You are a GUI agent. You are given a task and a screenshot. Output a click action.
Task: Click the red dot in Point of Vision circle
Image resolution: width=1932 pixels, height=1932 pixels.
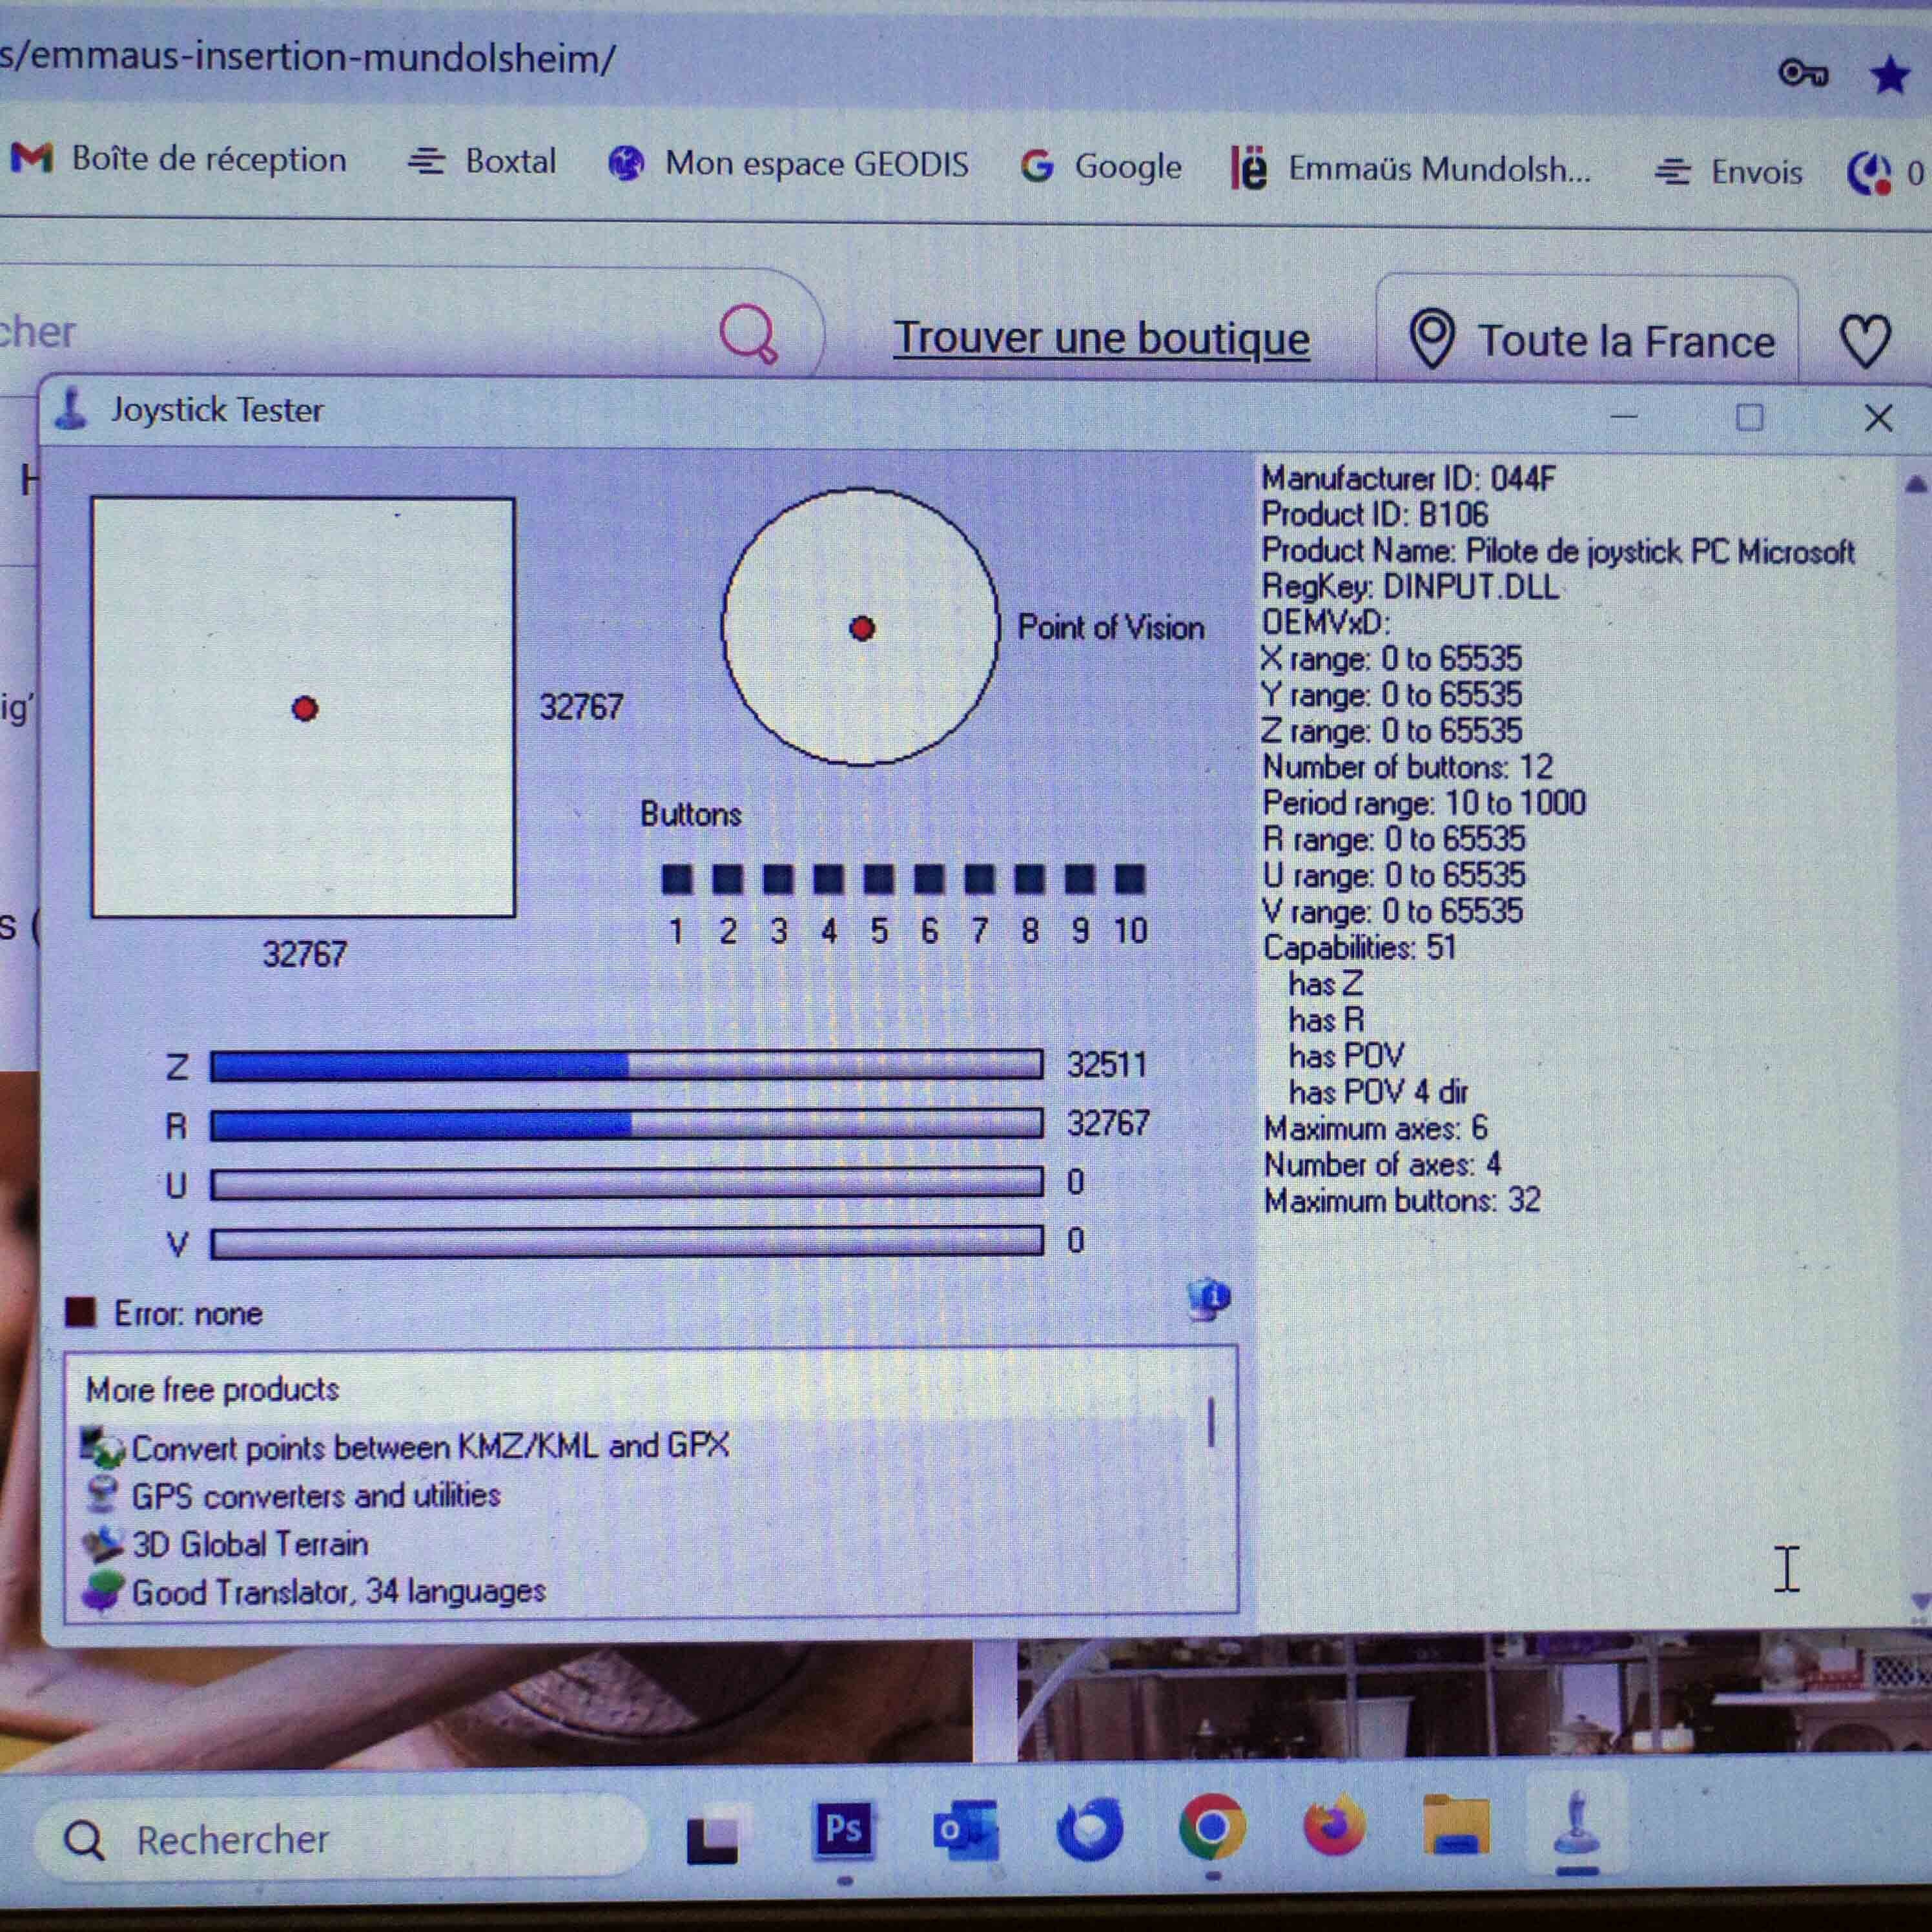(862, 628)
